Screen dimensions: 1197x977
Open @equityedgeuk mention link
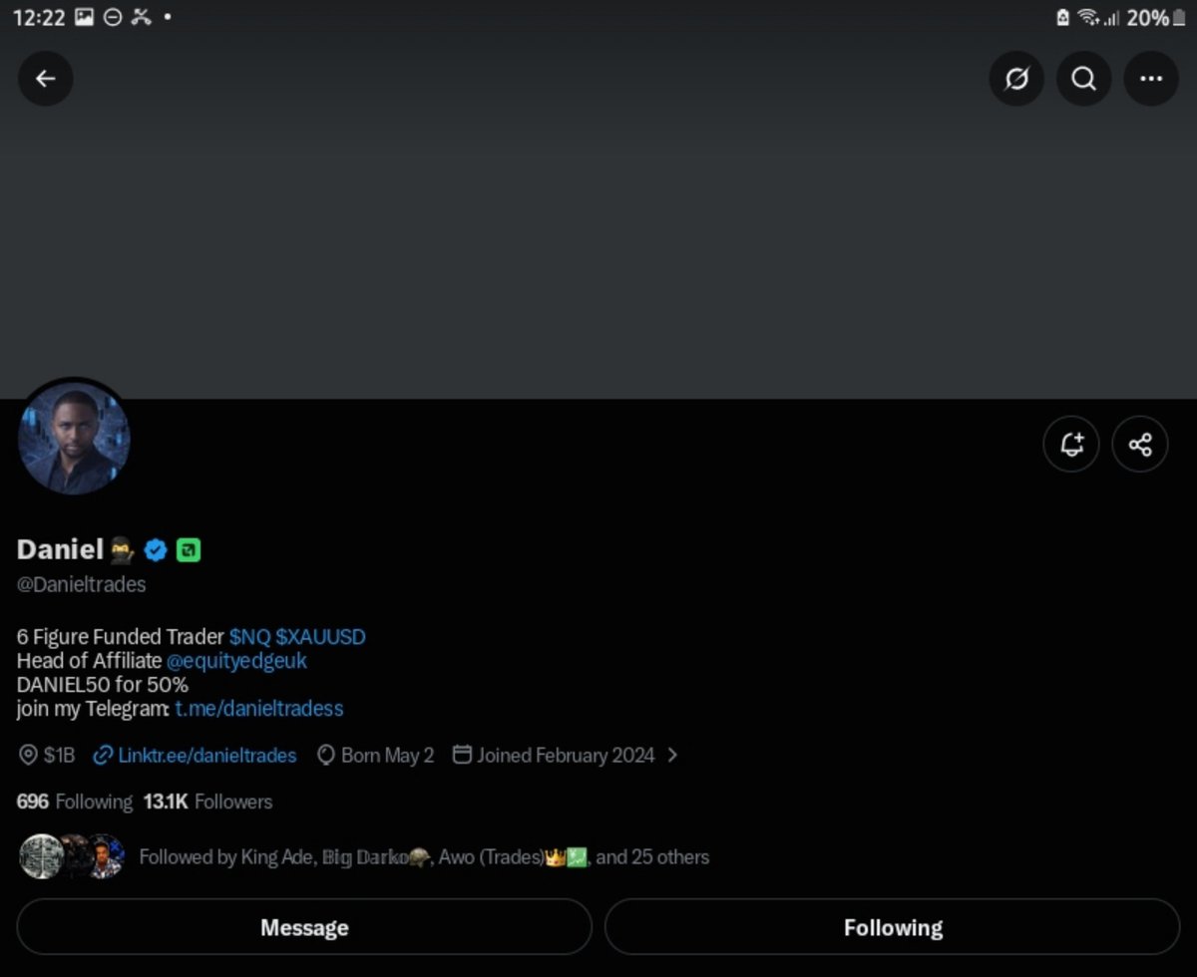pyautogui.click(x=236, y=660)
